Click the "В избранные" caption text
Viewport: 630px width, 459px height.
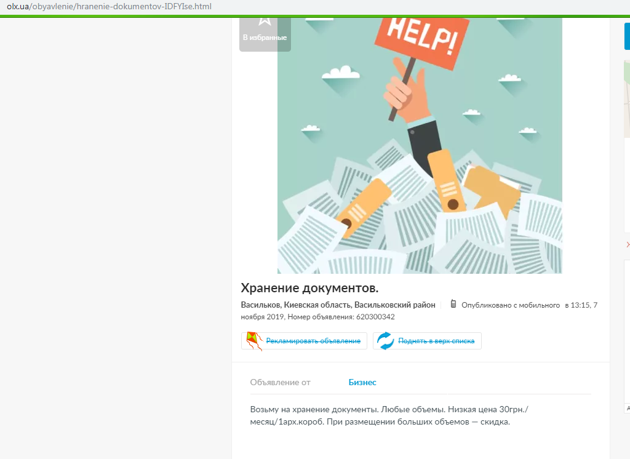(265, 38)
